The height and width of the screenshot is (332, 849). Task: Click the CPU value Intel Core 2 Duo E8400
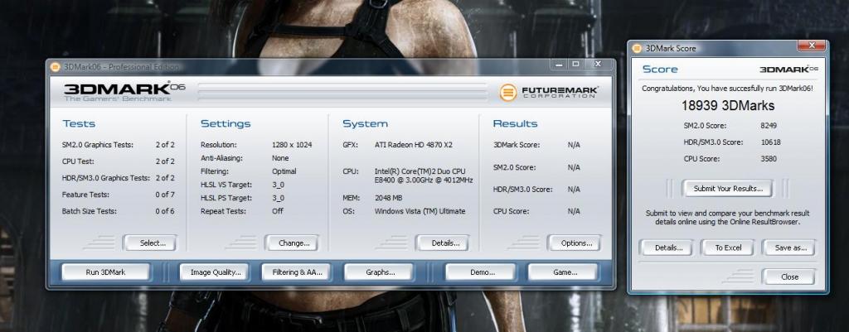click(424, 176)
